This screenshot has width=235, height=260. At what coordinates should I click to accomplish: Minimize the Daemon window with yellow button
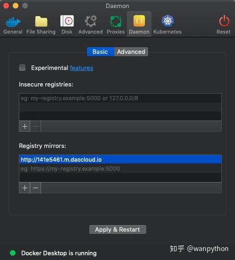coord(16,6)
